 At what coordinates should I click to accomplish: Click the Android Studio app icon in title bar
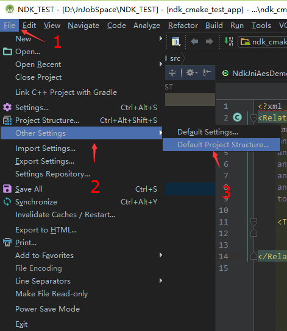[10, 9]
